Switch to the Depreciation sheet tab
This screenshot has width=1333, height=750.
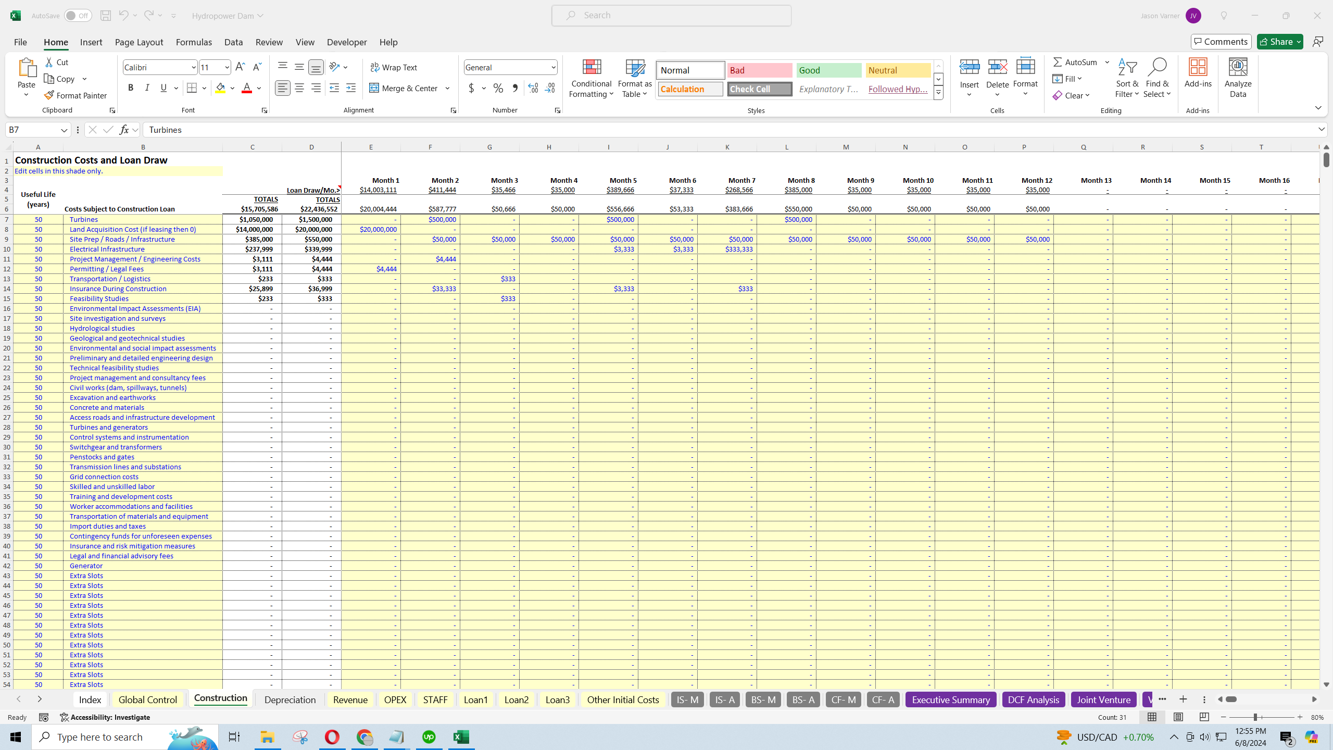[x=290, y=699]
